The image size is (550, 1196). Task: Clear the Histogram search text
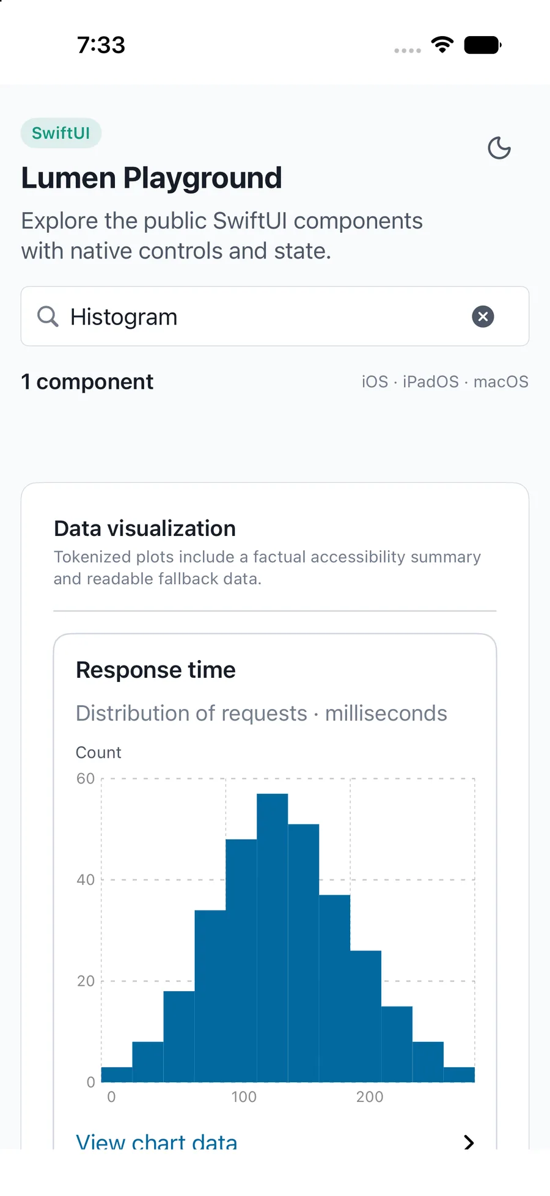click(x=483, y=317)
